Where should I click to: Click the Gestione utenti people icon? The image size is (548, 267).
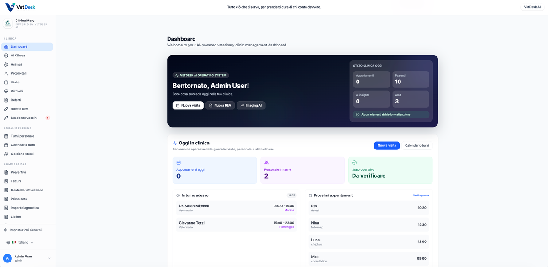click(6, 154)
